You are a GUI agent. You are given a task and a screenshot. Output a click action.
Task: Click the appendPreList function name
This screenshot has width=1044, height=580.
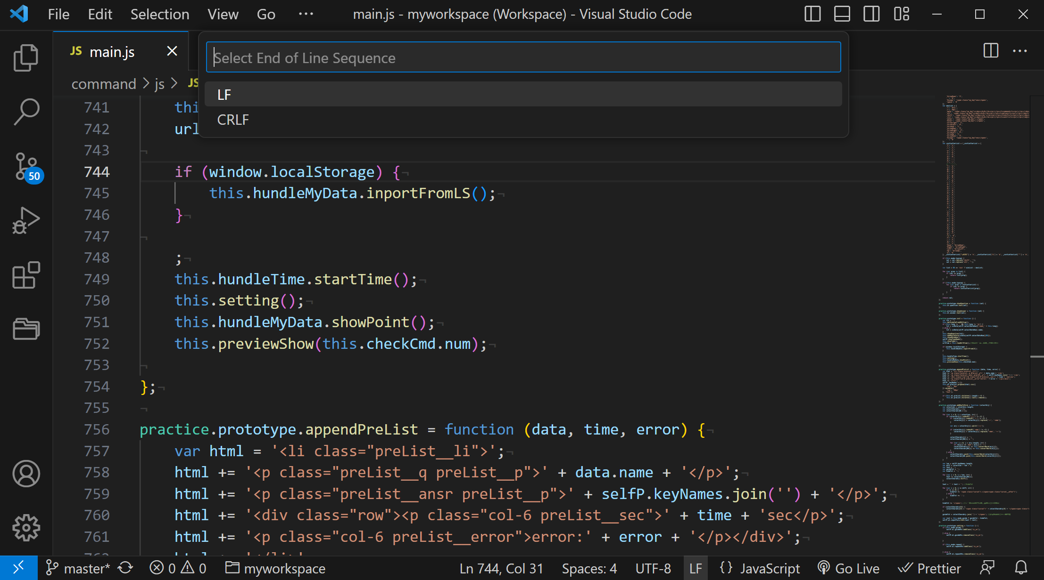tap(362, 429)
